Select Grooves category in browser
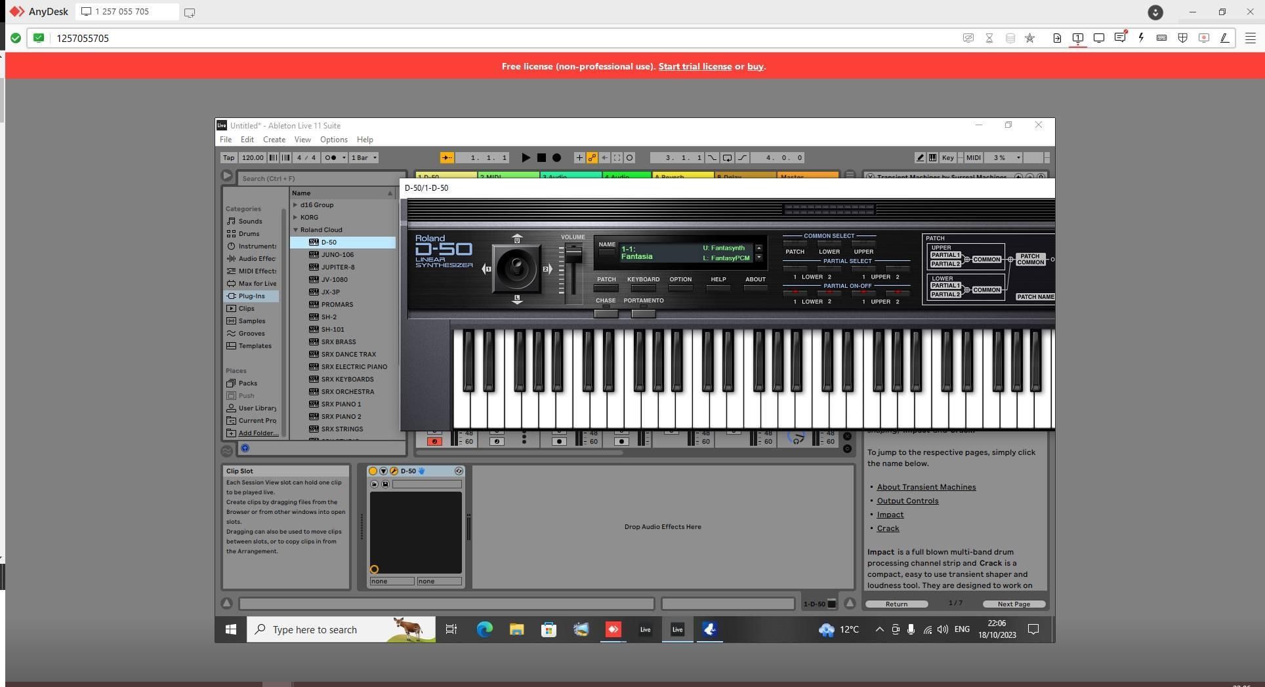The height and width of the screenshot is (687, 1265). pyautogui.click(x=251, y=334)
